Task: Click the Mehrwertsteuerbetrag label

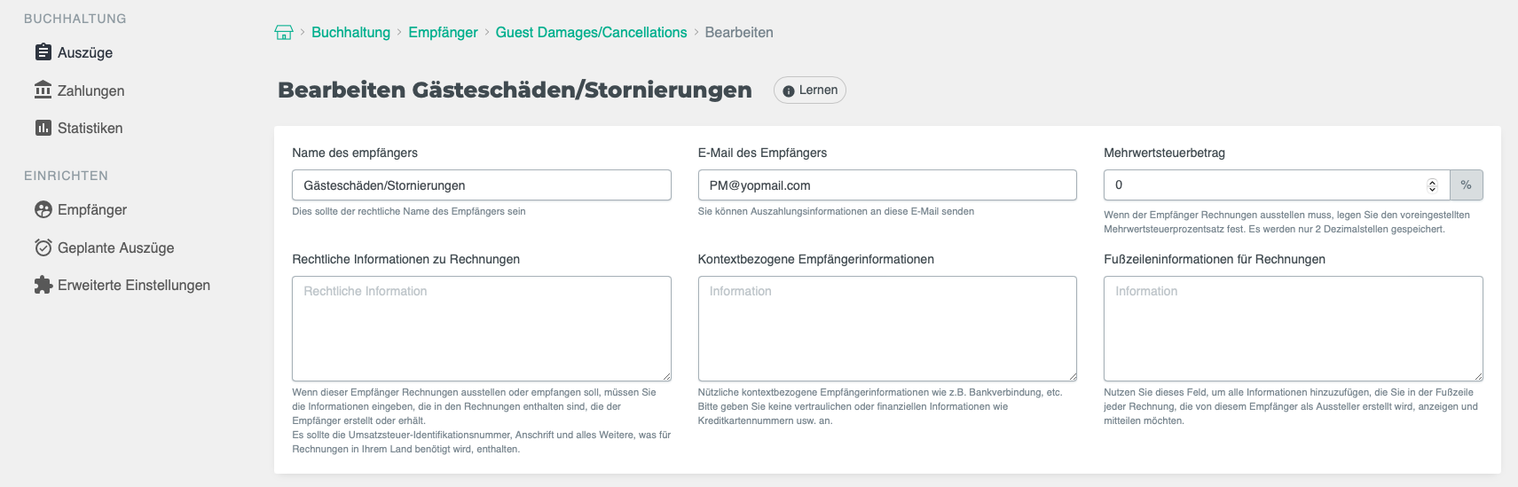Action: (x=1164, y=153)
